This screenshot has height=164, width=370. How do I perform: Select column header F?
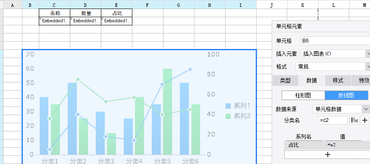click(147, 5)
